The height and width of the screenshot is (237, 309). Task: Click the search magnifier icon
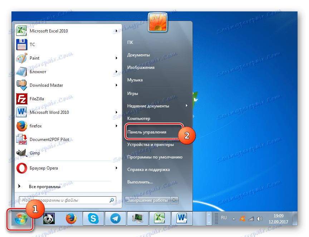pos(112,200)
